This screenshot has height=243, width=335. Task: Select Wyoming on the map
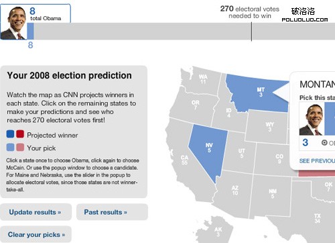pyautogui.click(x=269, y=127)
